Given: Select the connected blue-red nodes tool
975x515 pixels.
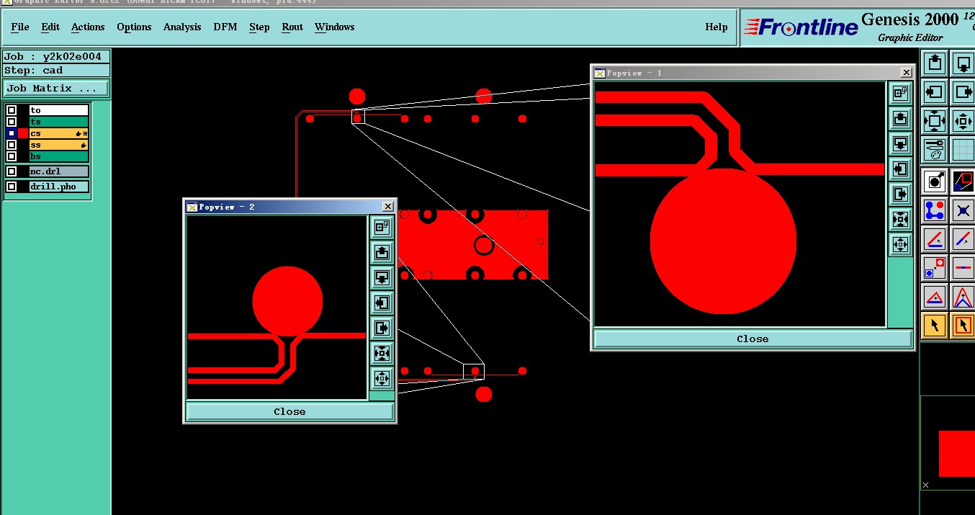Looking at the screenshot, I should point(935,210).
